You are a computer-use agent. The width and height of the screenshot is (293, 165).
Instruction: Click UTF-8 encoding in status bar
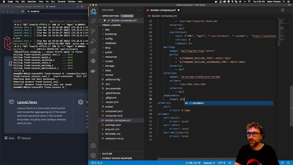pos(222,163)
